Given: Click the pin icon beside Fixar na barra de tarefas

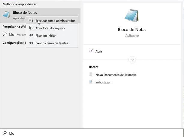Looking at the screenshot, I should [x=31, y=43].
